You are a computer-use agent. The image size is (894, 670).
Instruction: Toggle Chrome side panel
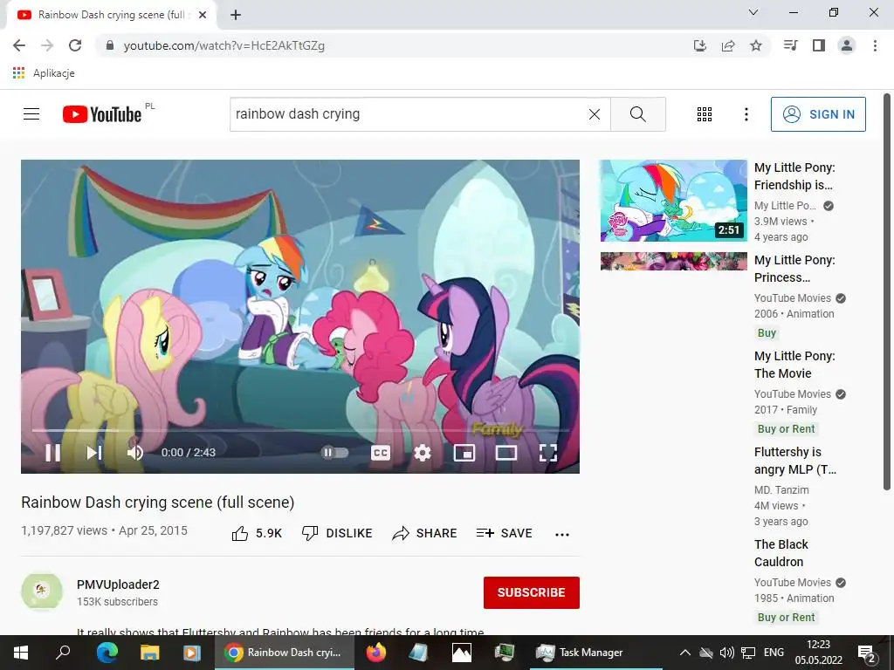point(819,45)
